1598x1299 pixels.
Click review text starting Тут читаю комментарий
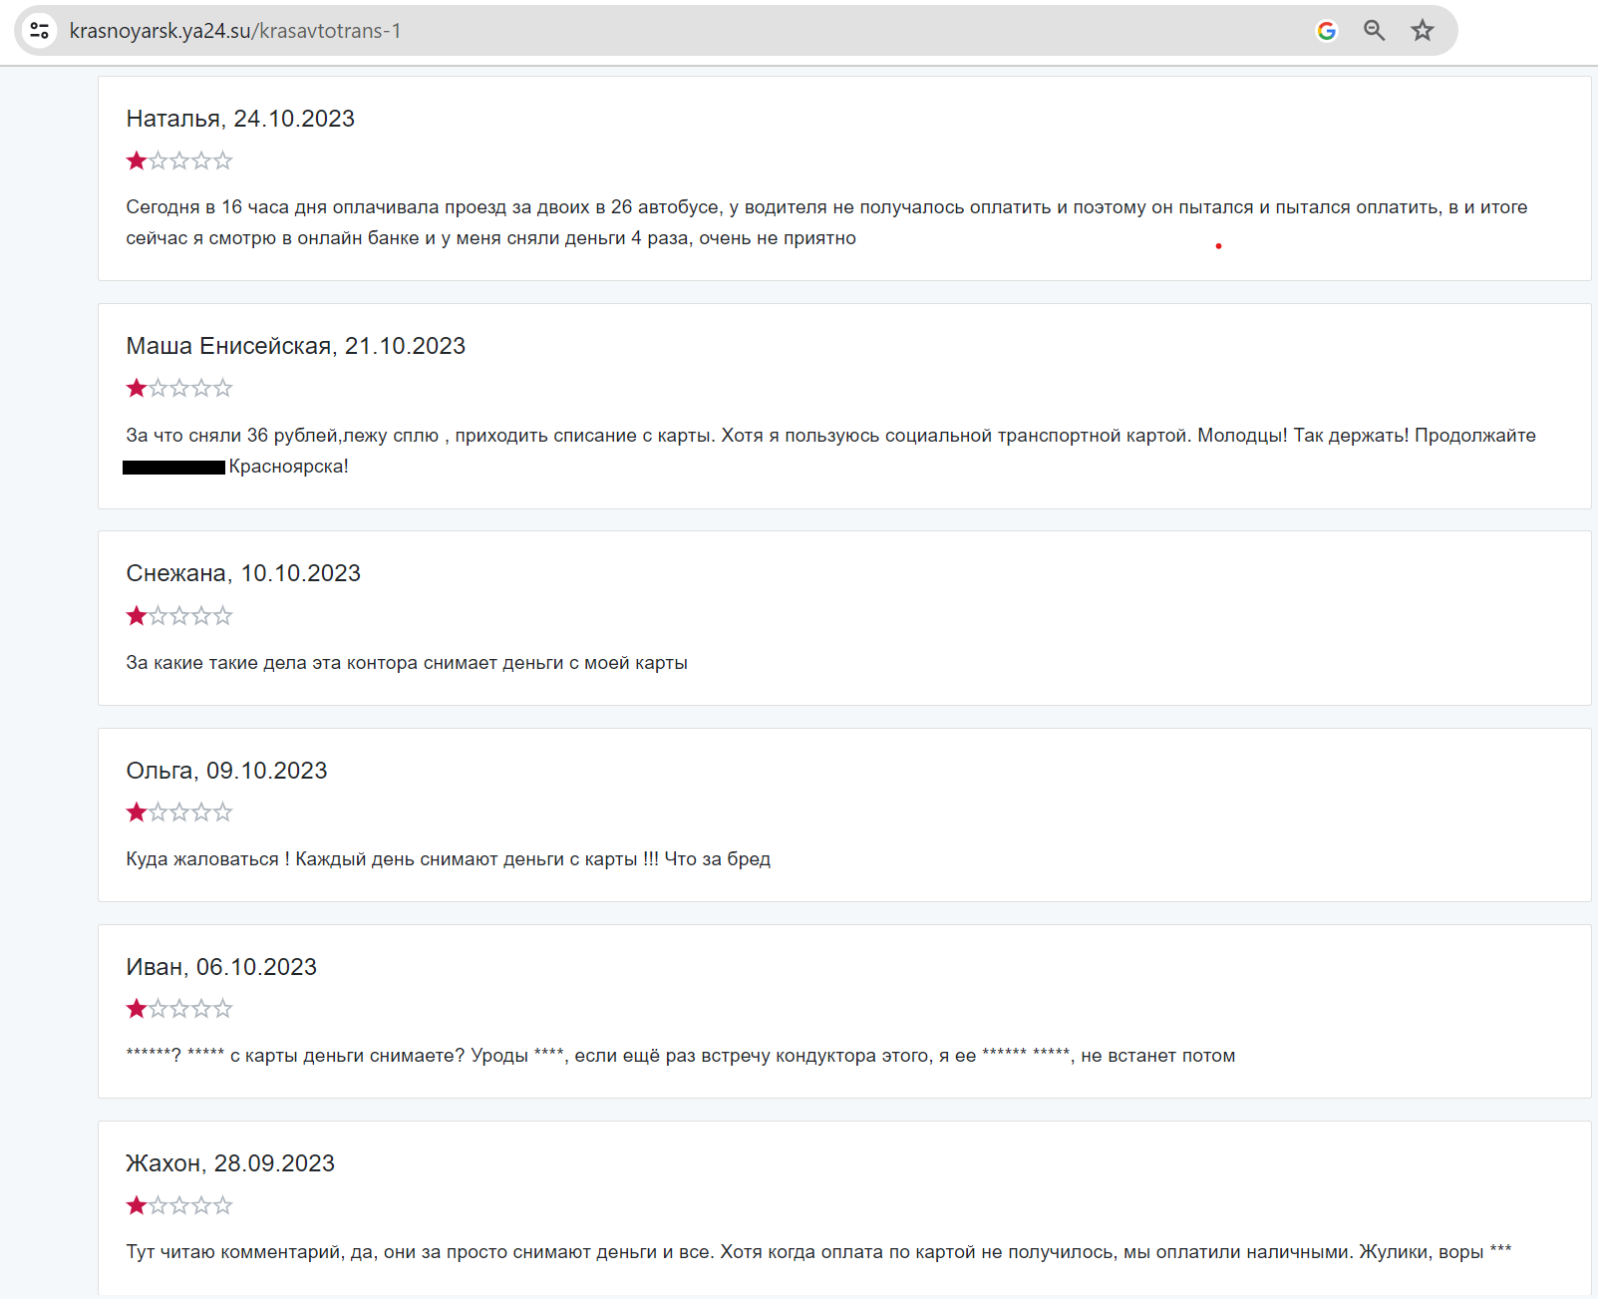pos(818,1252)
